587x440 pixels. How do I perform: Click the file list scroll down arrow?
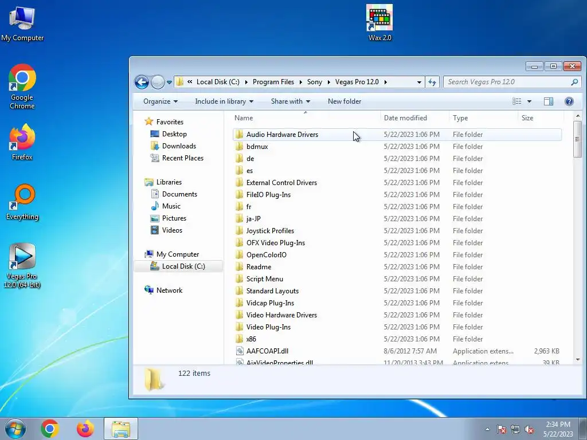pyautogui.click(x=578, y=360)
